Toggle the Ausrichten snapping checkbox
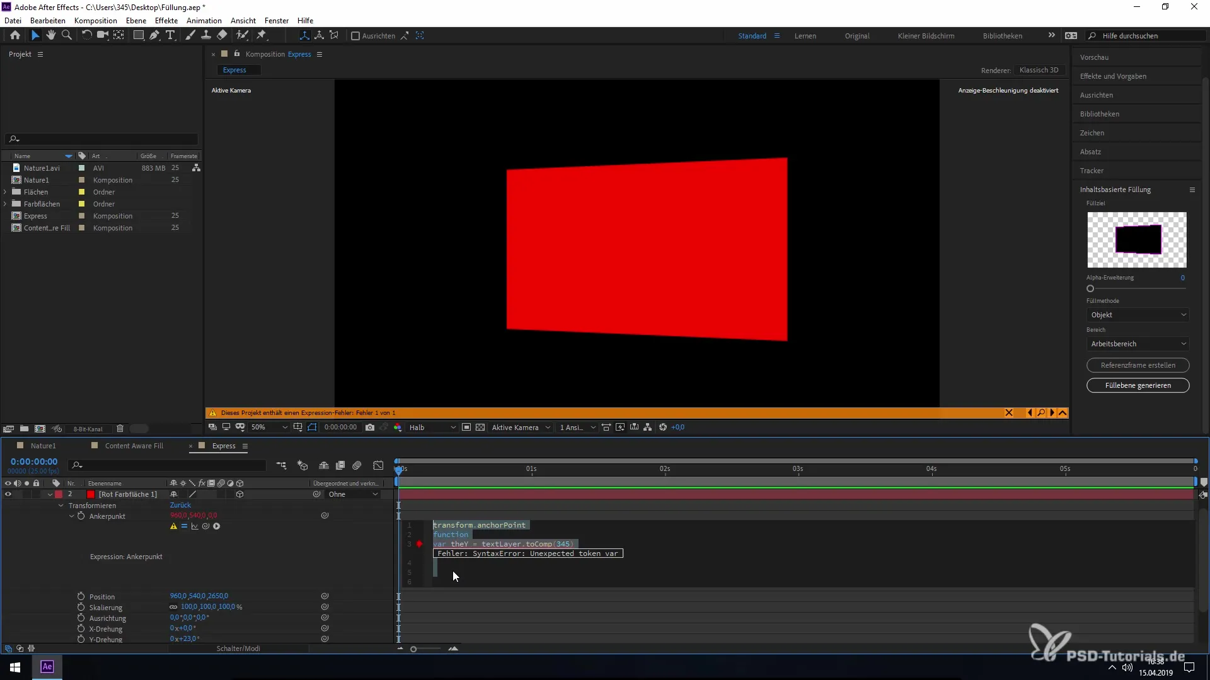 click(x=355, y=36)
